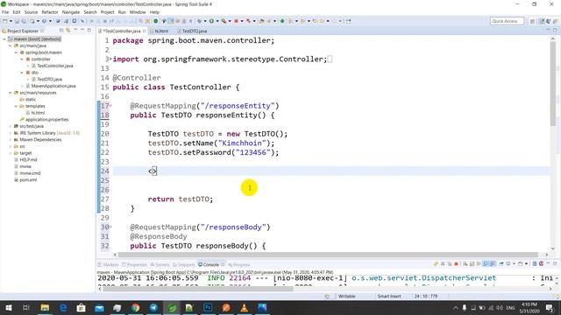
Task: Click the Windows Start button
Action: coord(8,307)
